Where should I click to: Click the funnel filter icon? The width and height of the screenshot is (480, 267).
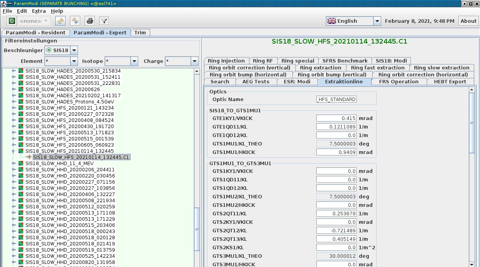[104, 21]
